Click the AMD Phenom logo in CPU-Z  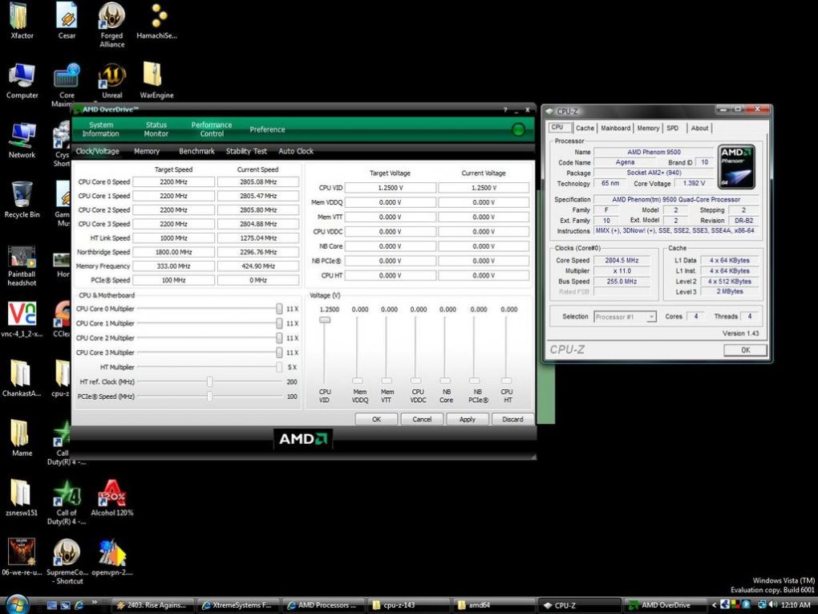(x=736, y=167)
